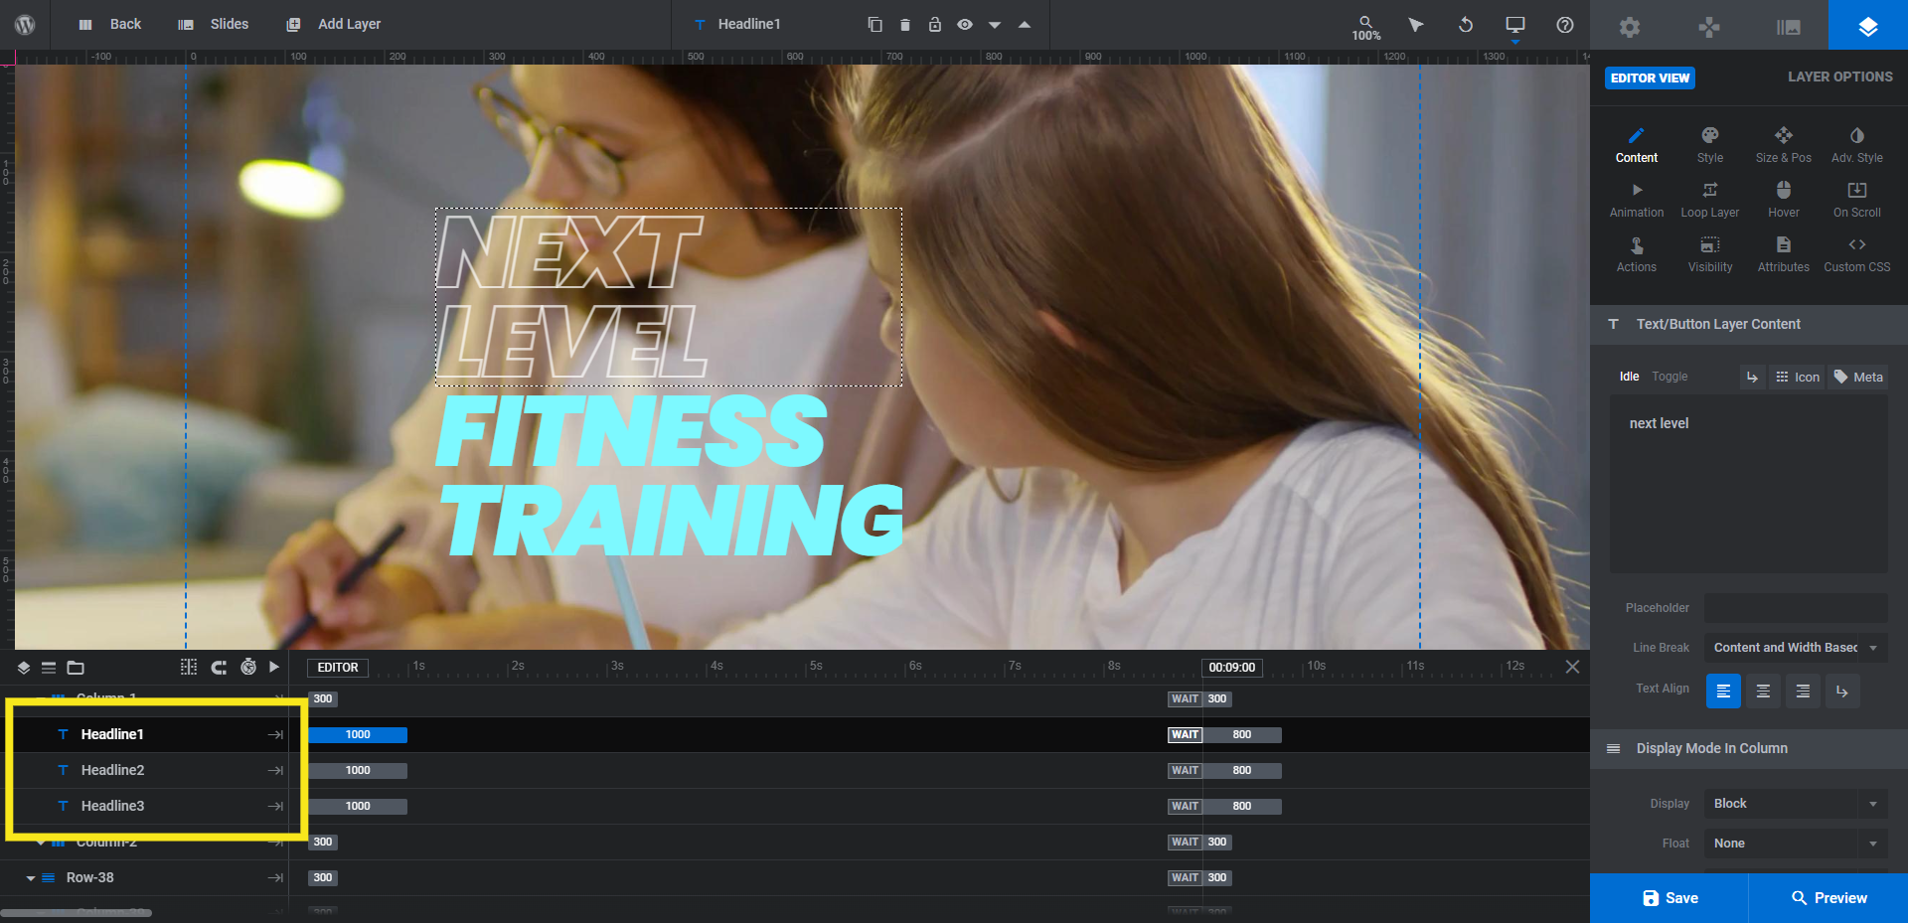Open the WordPress logo menu
The width and height of the screenshot is (1908, 923).
(x=25, y=25)
